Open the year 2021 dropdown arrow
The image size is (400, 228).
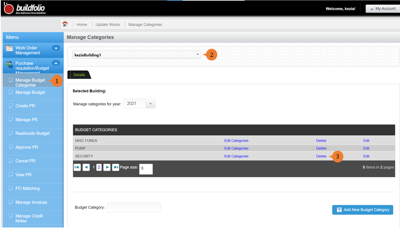(150, 104)
